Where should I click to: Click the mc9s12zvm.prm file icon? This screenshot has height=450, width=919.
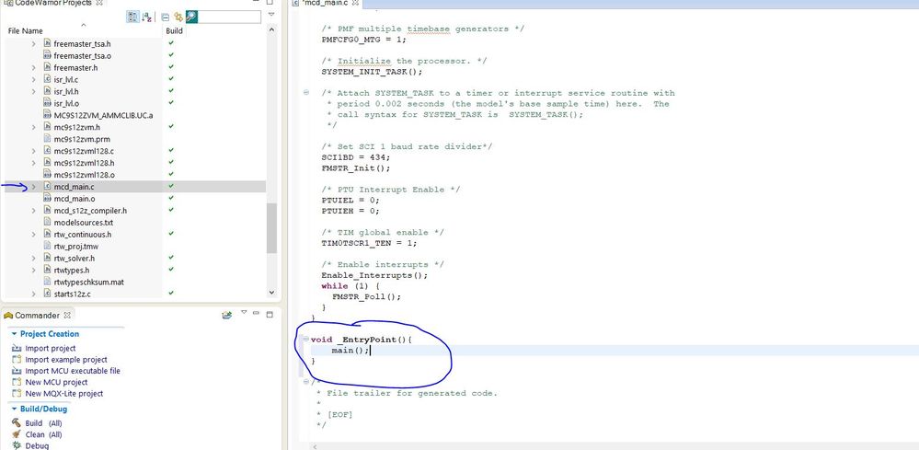[x=48, y=139]
